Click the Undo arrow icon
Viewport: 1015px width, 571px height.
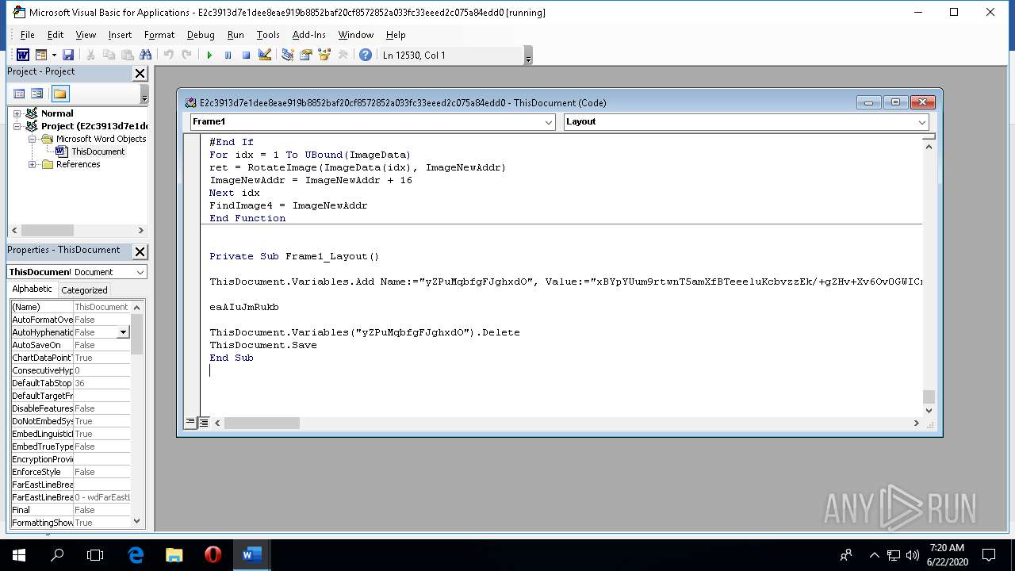point(168,55)
